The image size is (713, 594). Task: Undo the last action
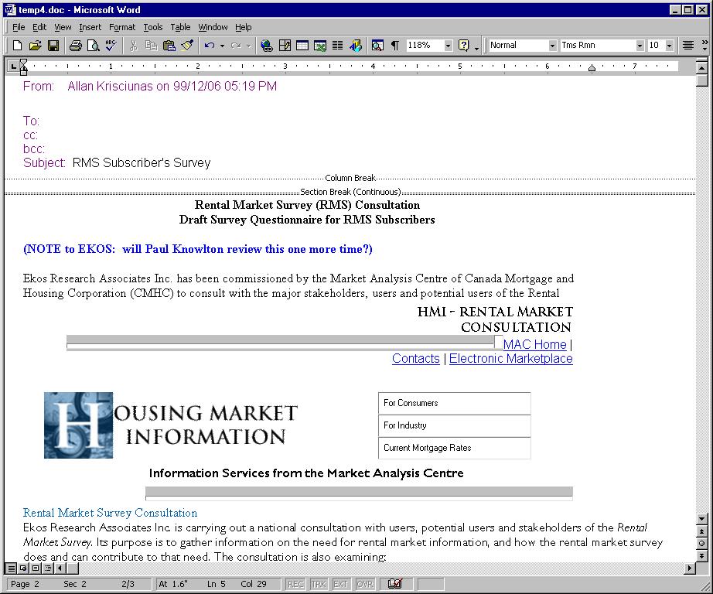(210, 46)
